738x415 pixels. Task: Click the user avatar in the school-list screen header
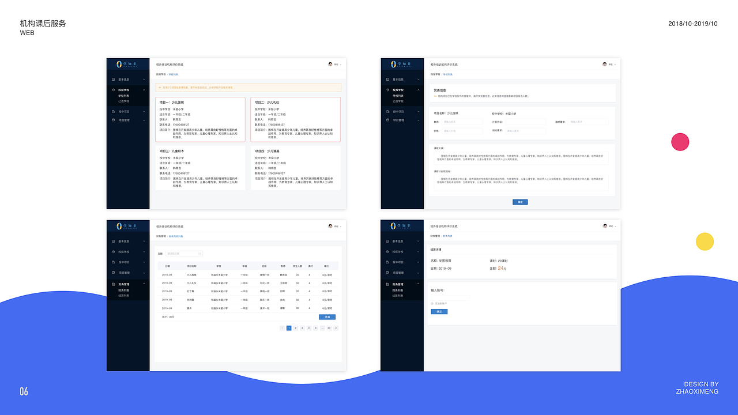pyautogui.click(x=330, y=65)
